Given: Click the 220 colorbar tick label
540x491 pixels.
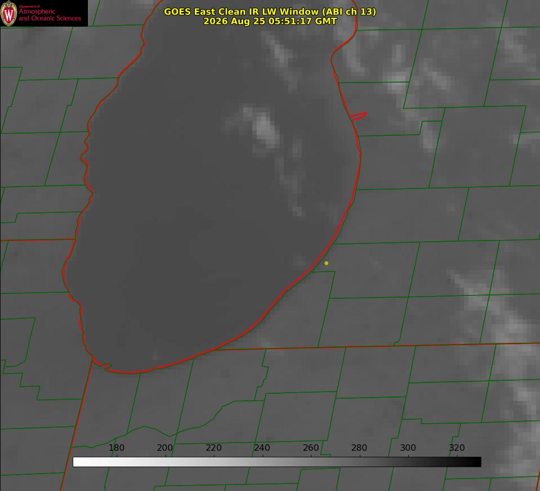Looking at the screenshot, I should (213, 448).
